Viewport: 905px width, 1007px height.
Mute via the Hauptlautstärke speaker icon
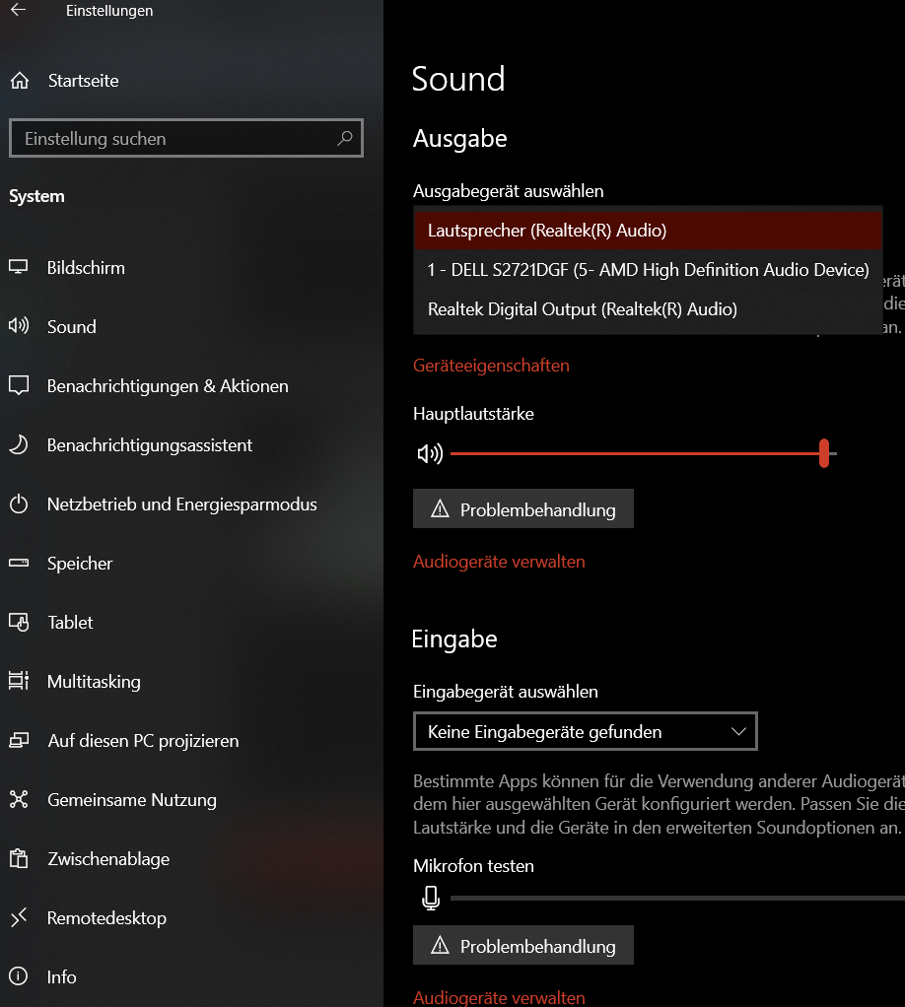coord(430,454)
